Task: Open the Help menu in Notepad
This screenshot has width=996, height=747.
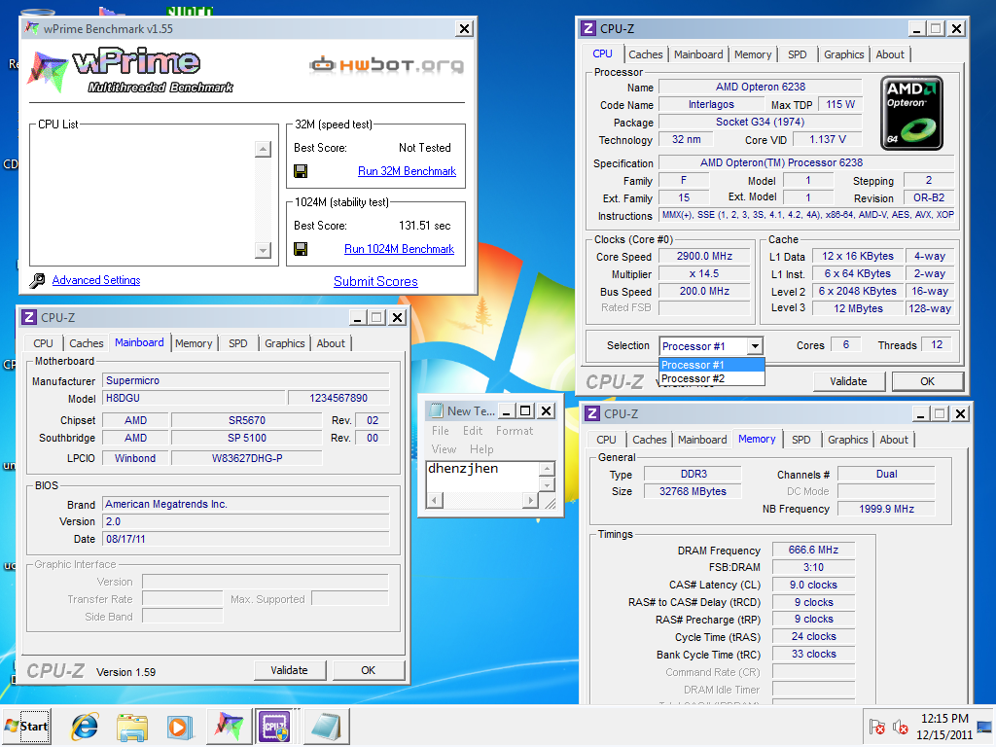Action: [481, 449]
